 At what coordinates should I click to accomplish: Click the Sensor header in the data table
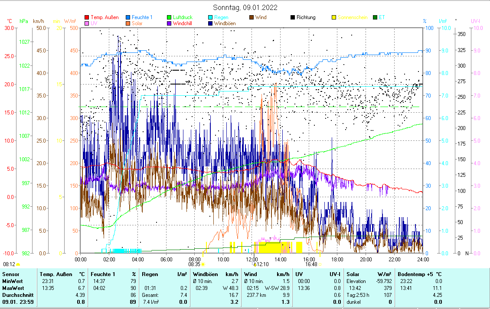[11, 274]
